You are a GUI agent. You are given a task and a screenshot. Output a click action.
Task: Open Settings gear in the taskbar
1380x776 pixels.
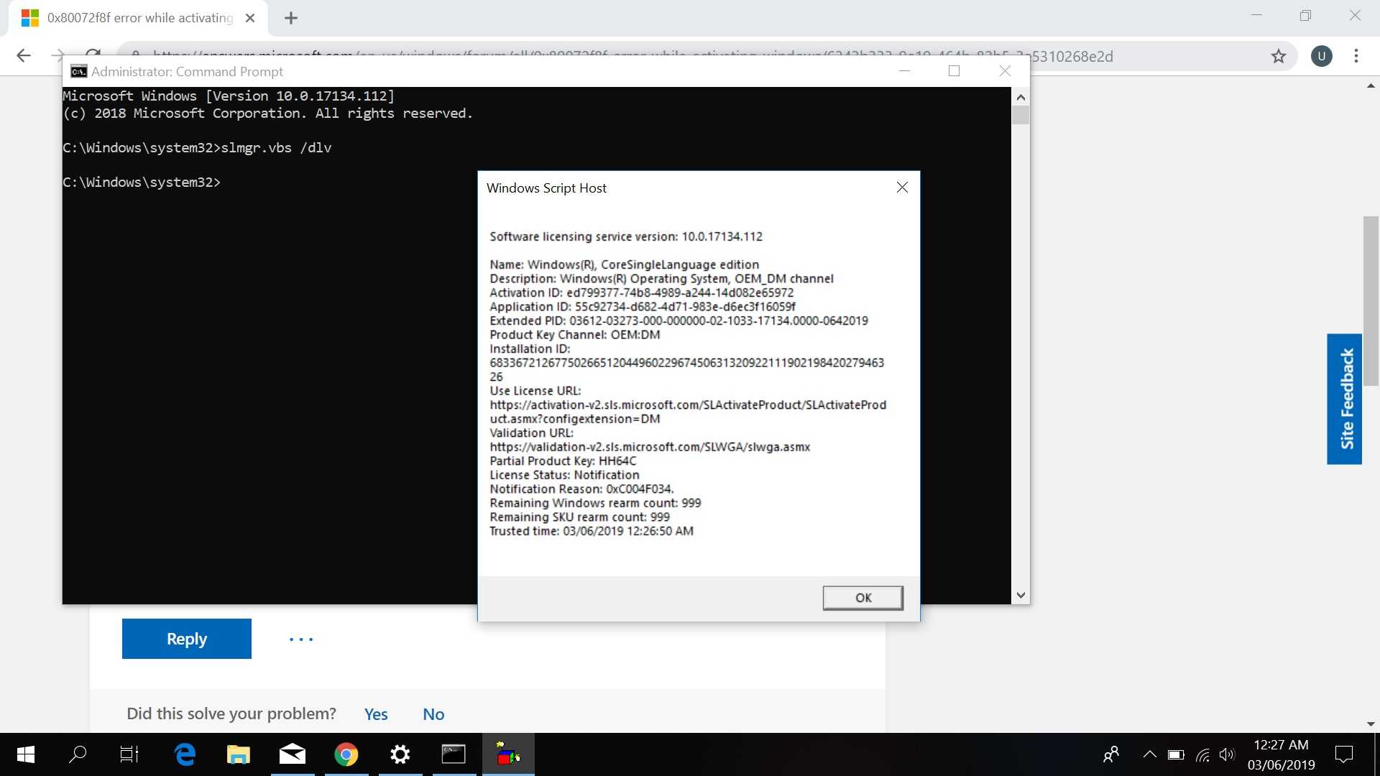(400, 754)
